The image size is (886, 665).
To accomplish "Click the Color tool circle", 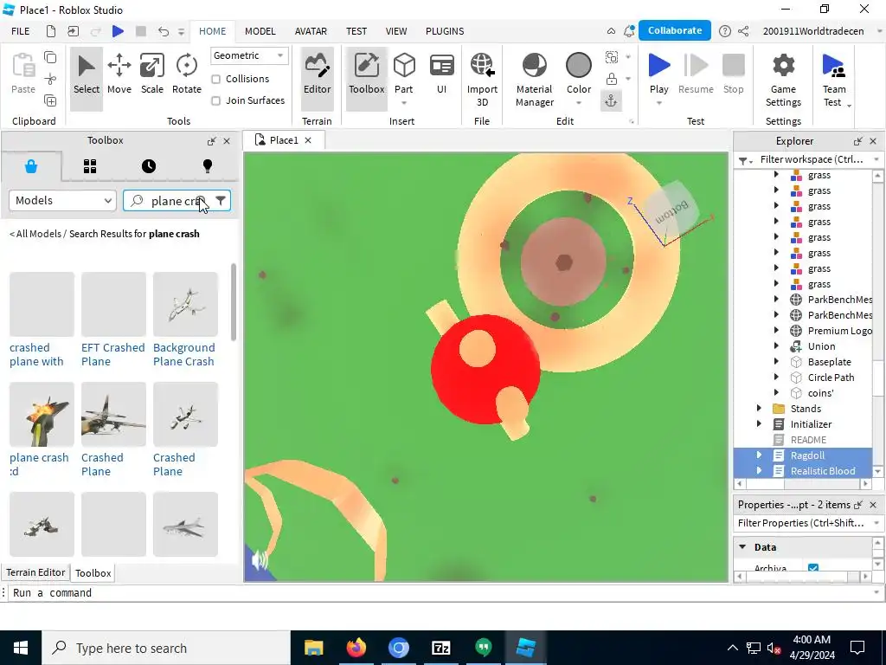I will [x=579, y=66].
